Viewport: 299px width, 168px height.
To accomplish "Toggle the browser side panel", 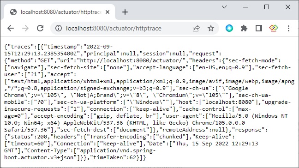I will click(x=259, y=28).
